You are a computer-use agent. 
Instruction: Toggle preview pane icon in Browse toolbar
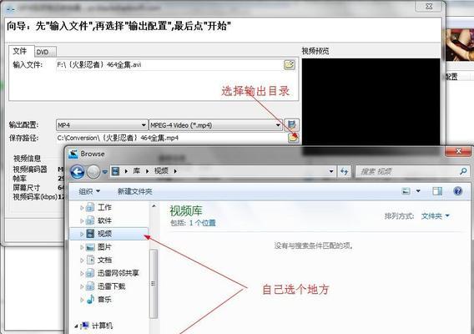(x=437, y=191)
